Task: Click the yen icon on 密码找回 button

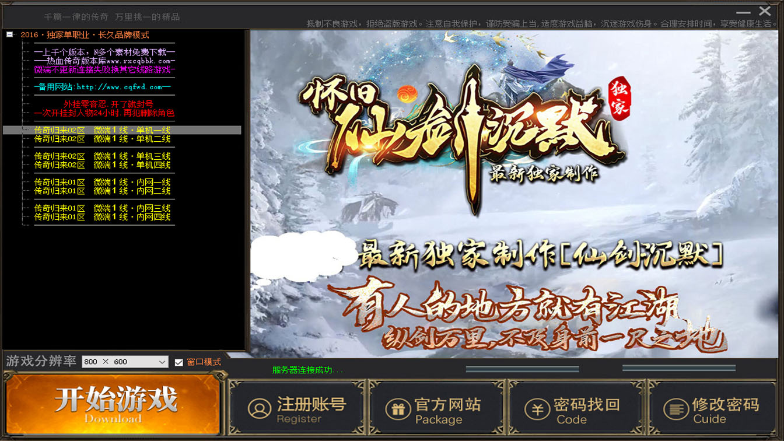Action: click(536, 409)
